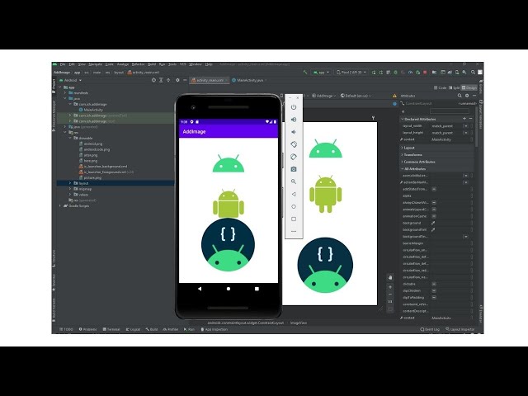Image resolution: width=528 pixels, height=396 pixels.
Task: Open the Problems tool window
Action: pyautogui.click(x=88, y=329)
